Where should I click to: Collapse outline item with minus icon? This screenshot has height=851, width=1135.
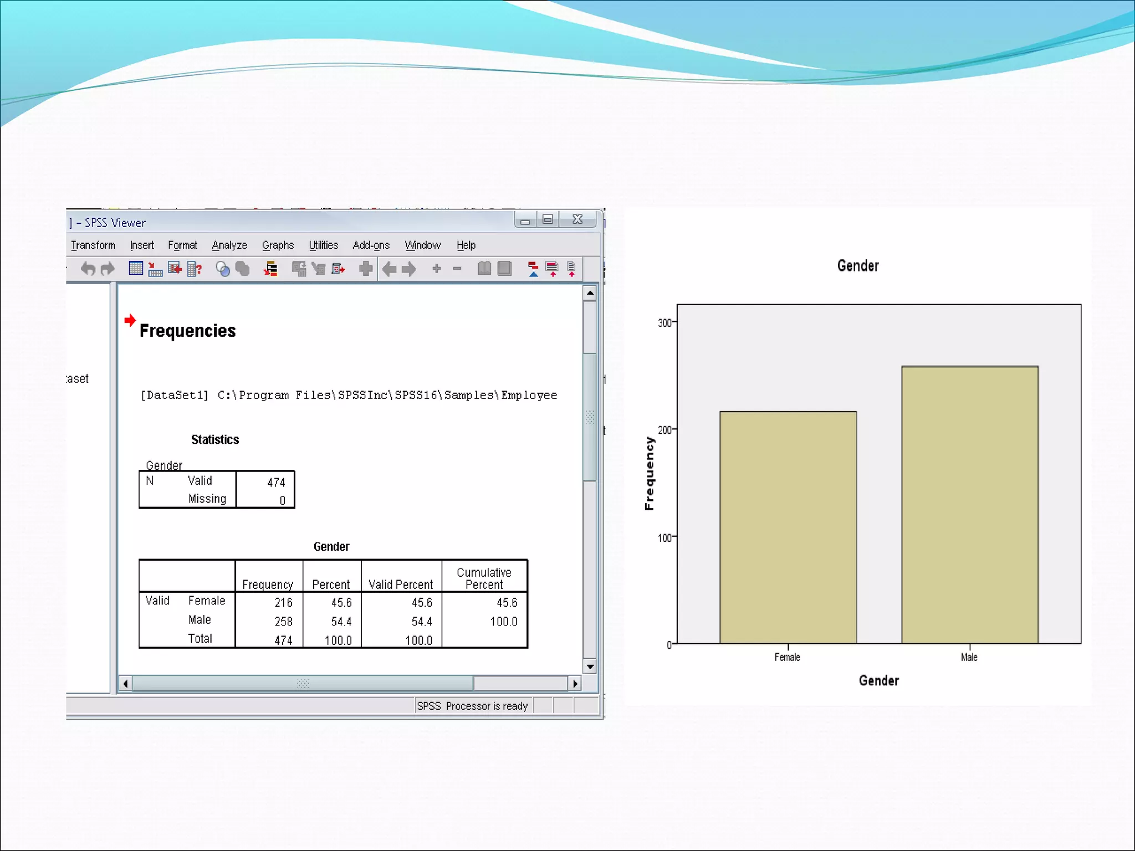click(x=457, y=269)
